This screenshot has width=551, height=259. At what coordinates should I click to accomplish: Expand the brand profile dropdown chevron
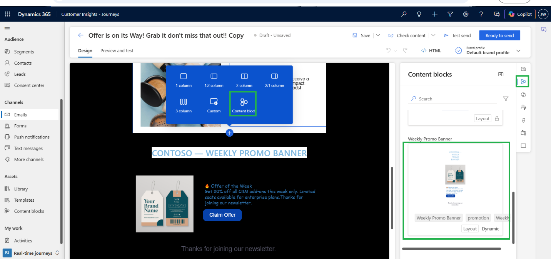point(518,51)
